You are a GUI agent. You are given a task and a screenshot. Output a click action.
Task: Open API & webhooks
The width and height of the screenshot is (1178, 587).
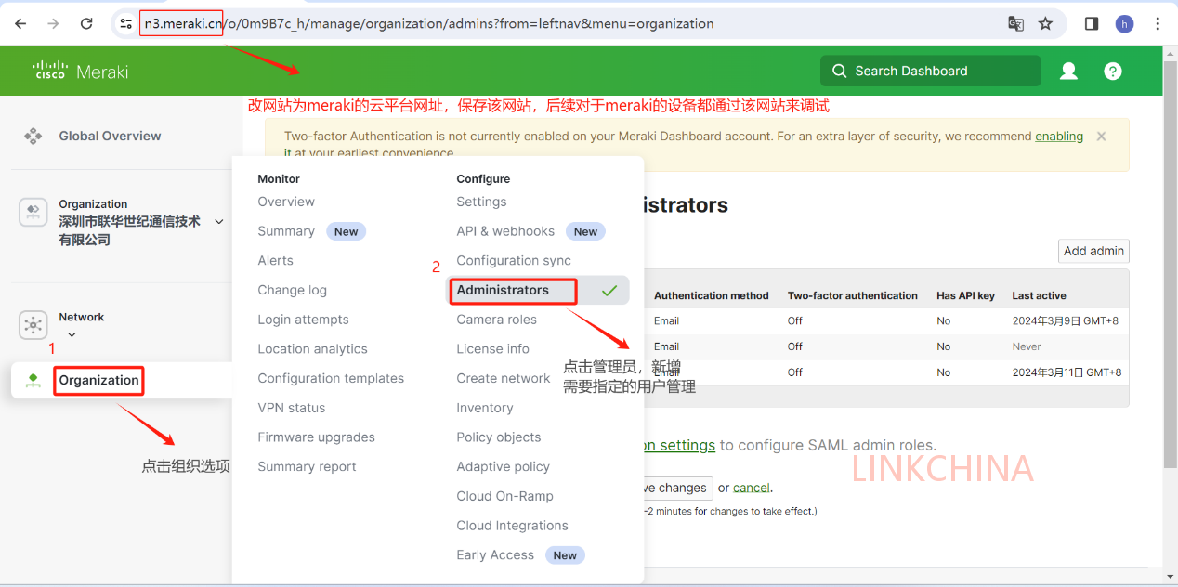pyautogui.click(x=505, y=231)
